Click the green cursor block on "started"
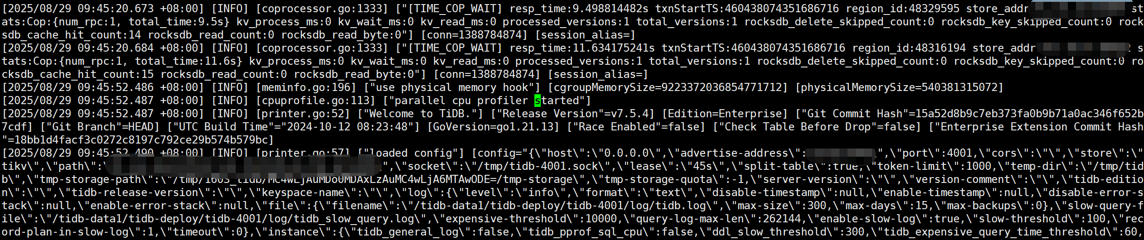The width and height of the screenshot is (1144, 240). point(538,101)
